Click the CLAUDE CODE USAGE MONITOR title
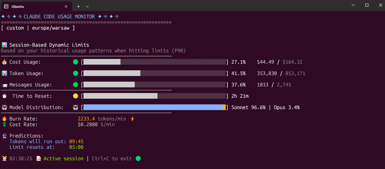Screen dimensions: 385x169 click(x=59, y=17)
